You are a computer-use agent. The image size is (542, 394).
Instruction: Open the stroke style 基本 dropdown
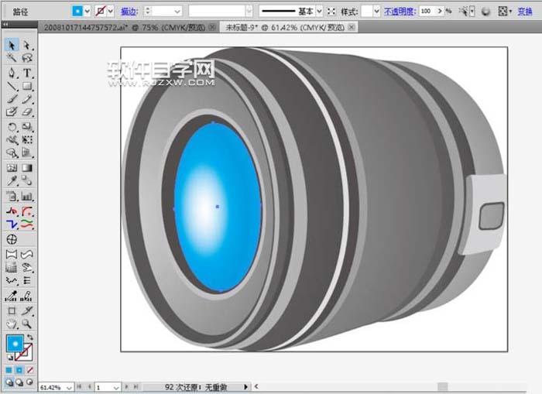pos(319,12)
